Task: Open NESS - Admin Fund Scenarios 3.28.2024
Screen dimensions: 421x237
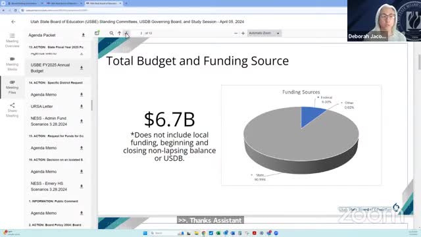Action: (x=49, y=121)
